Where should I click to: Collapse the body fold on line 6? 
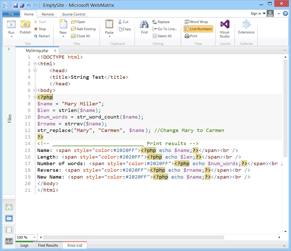pyautogui.click(x=35, y=90)
